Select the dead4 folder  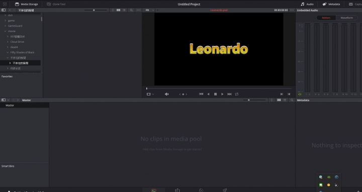[x=14, y=47]
